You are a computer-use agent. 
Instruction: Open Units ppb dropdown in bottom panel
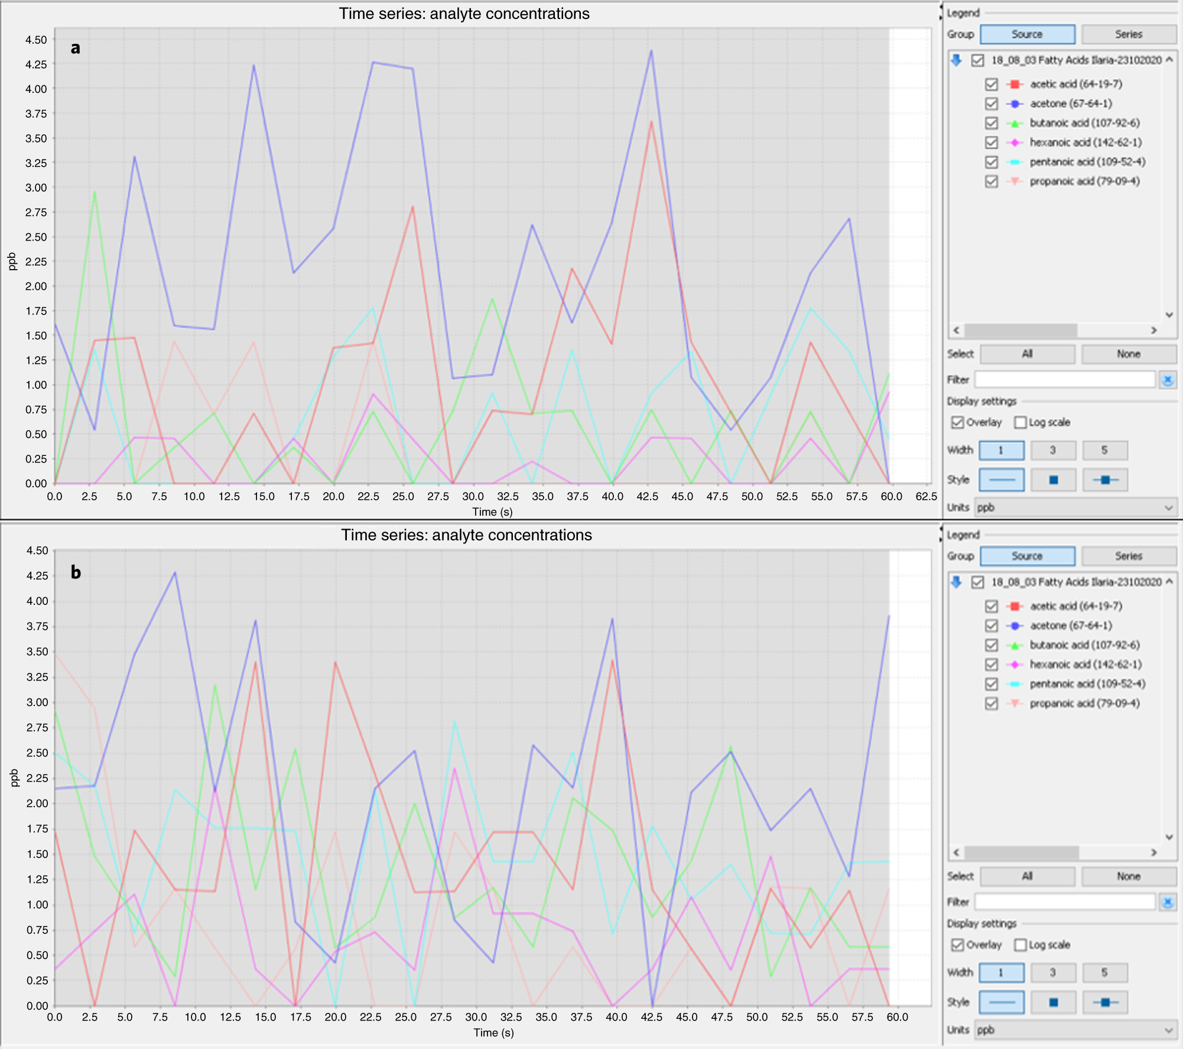[x=1075, y=1029]
